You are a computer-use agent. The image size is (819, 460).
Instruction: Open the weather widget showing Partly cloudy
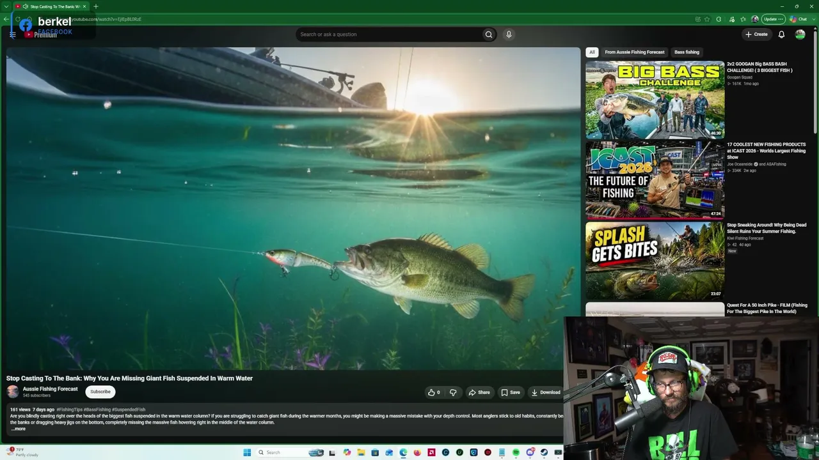[23, 452]
